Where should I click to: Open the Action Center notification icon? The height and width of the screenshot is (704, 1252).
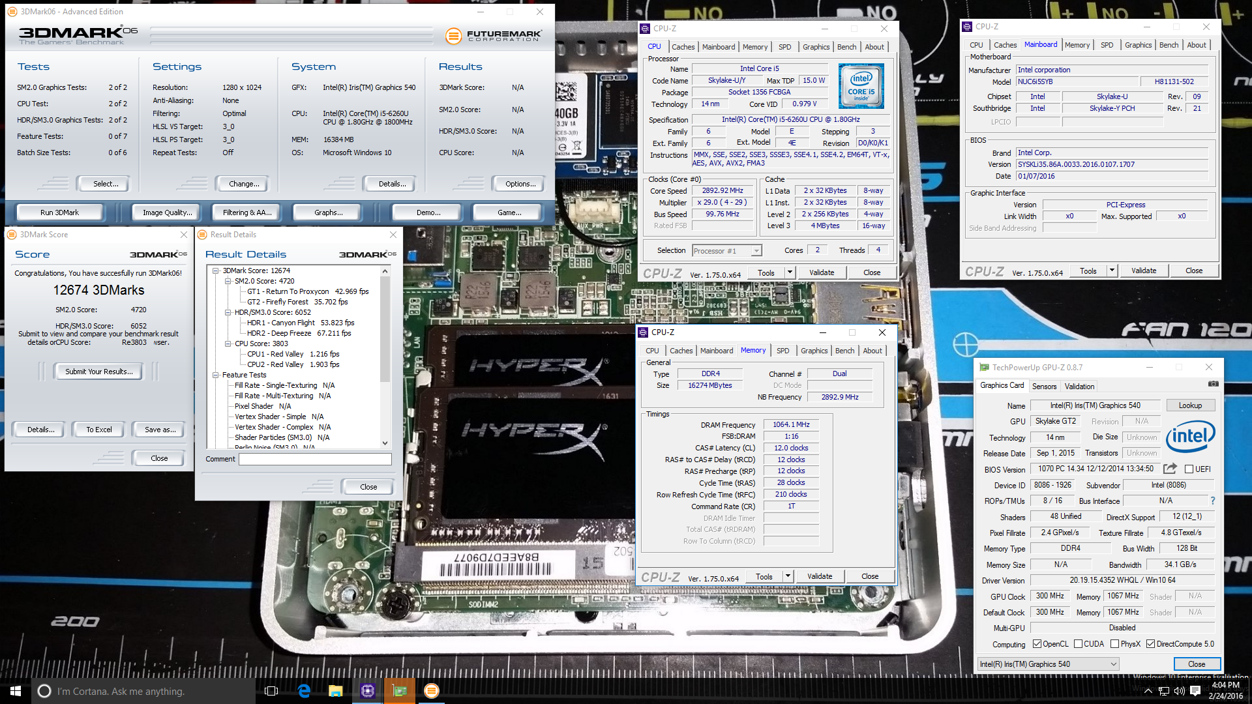tap(1195, 692)
